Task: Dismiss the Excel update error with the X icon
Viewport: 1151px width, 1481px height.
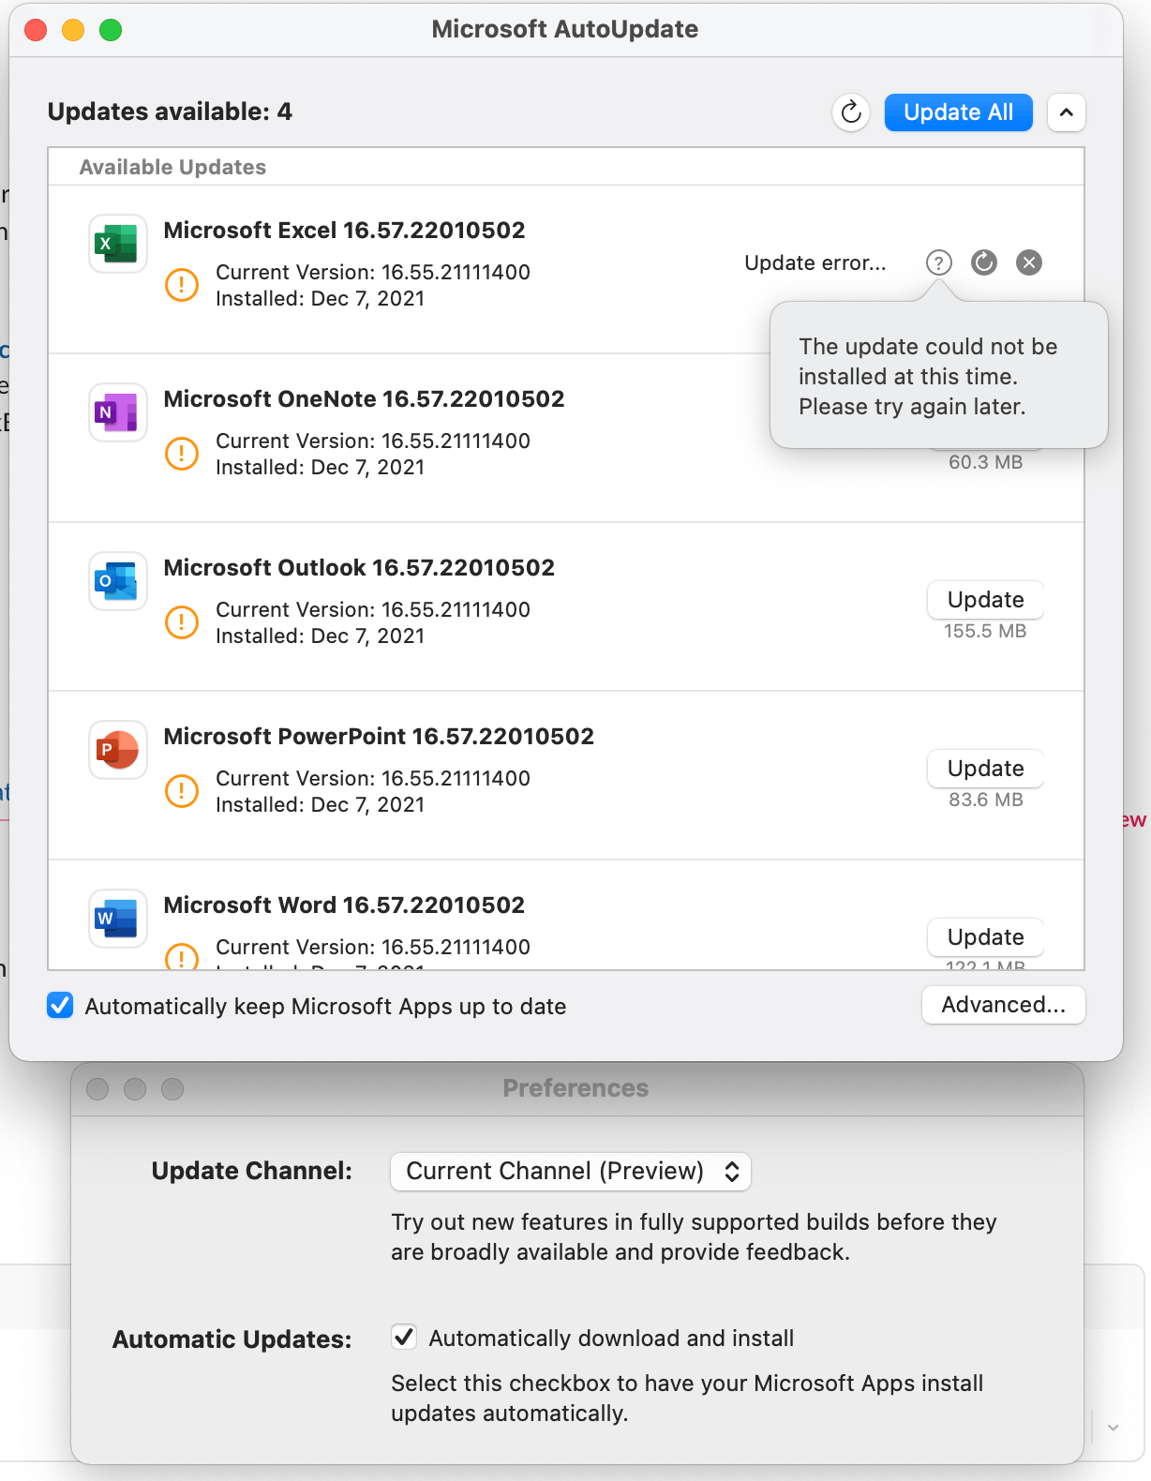Action: click(x=1029, y=262)
